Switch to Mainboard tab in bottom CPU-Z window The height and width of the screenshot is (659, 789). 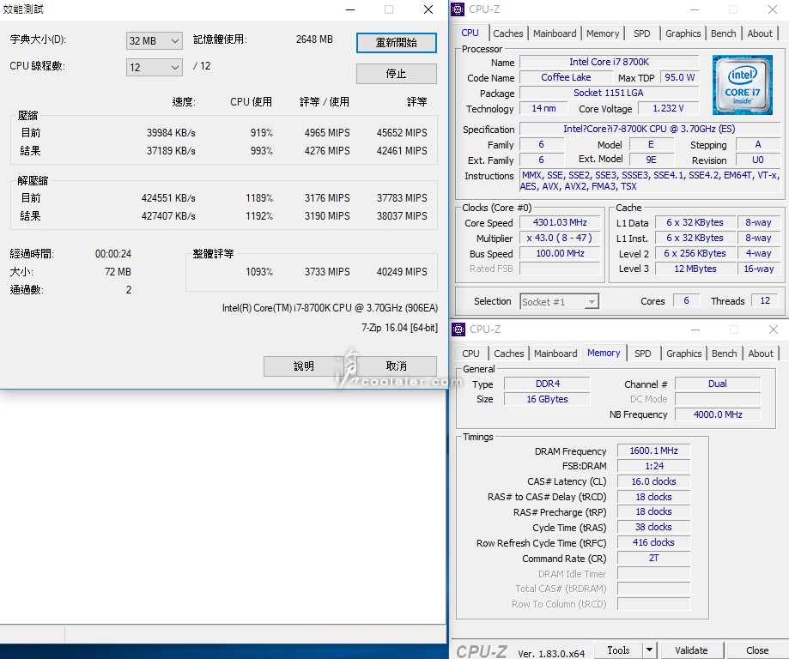[555, 354]
